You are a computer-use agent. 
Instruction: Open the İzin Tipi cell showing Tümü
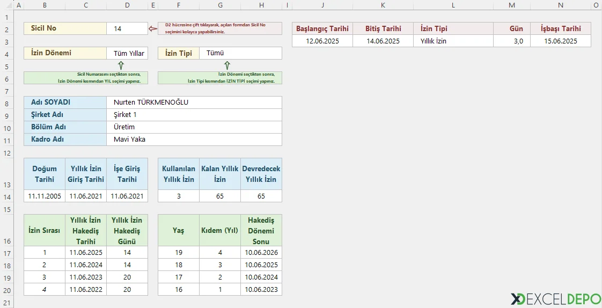click(x=240, y=53)
